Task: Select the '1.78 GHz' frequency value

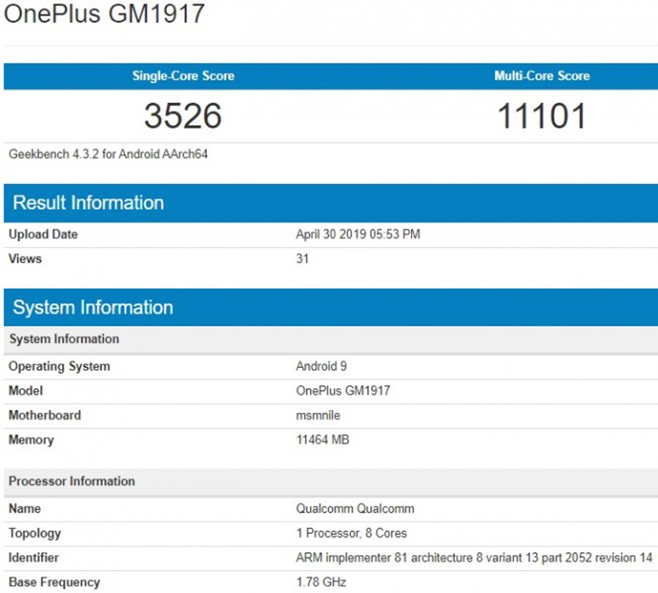Action: (x=321, y=582)
